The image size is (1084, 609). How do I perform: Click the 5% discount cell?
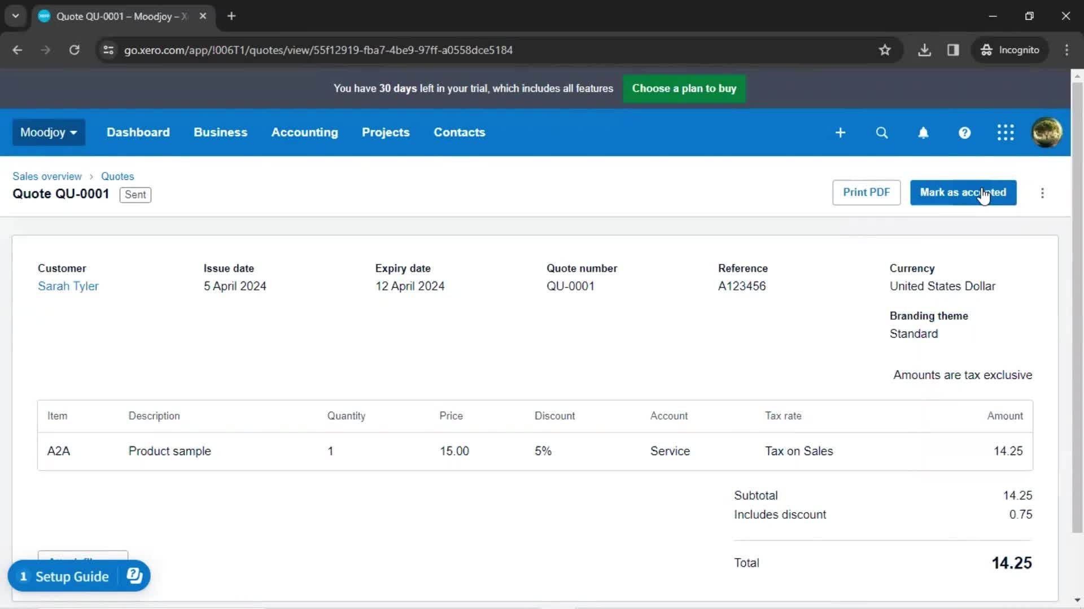543,451
